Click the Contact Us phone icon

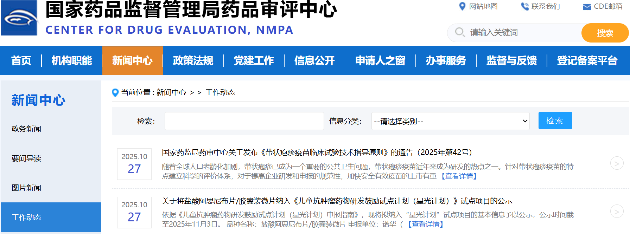point(524,6)
